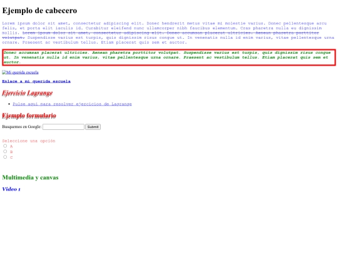The width and height of the screenshot is (338, 253).
Task: Click the 'Ejemplo de cabecero' heading
Action: coord(39,11)
